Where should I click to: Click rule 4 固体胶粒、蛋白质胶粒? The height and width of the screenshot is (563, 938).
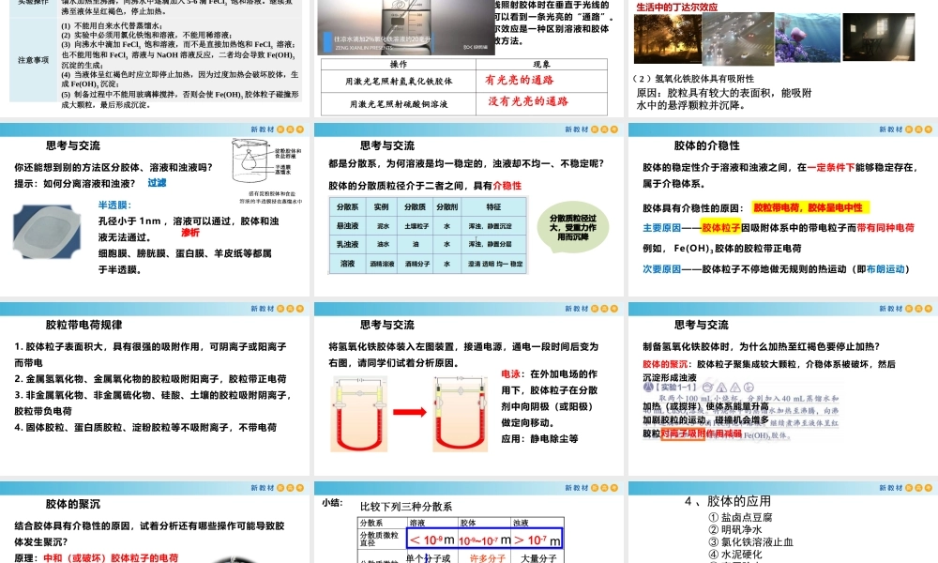[145, 427]
